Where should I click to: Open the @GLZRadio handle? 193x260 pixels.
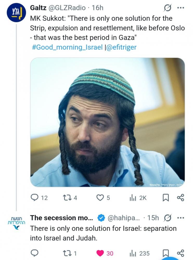point(67,8)
